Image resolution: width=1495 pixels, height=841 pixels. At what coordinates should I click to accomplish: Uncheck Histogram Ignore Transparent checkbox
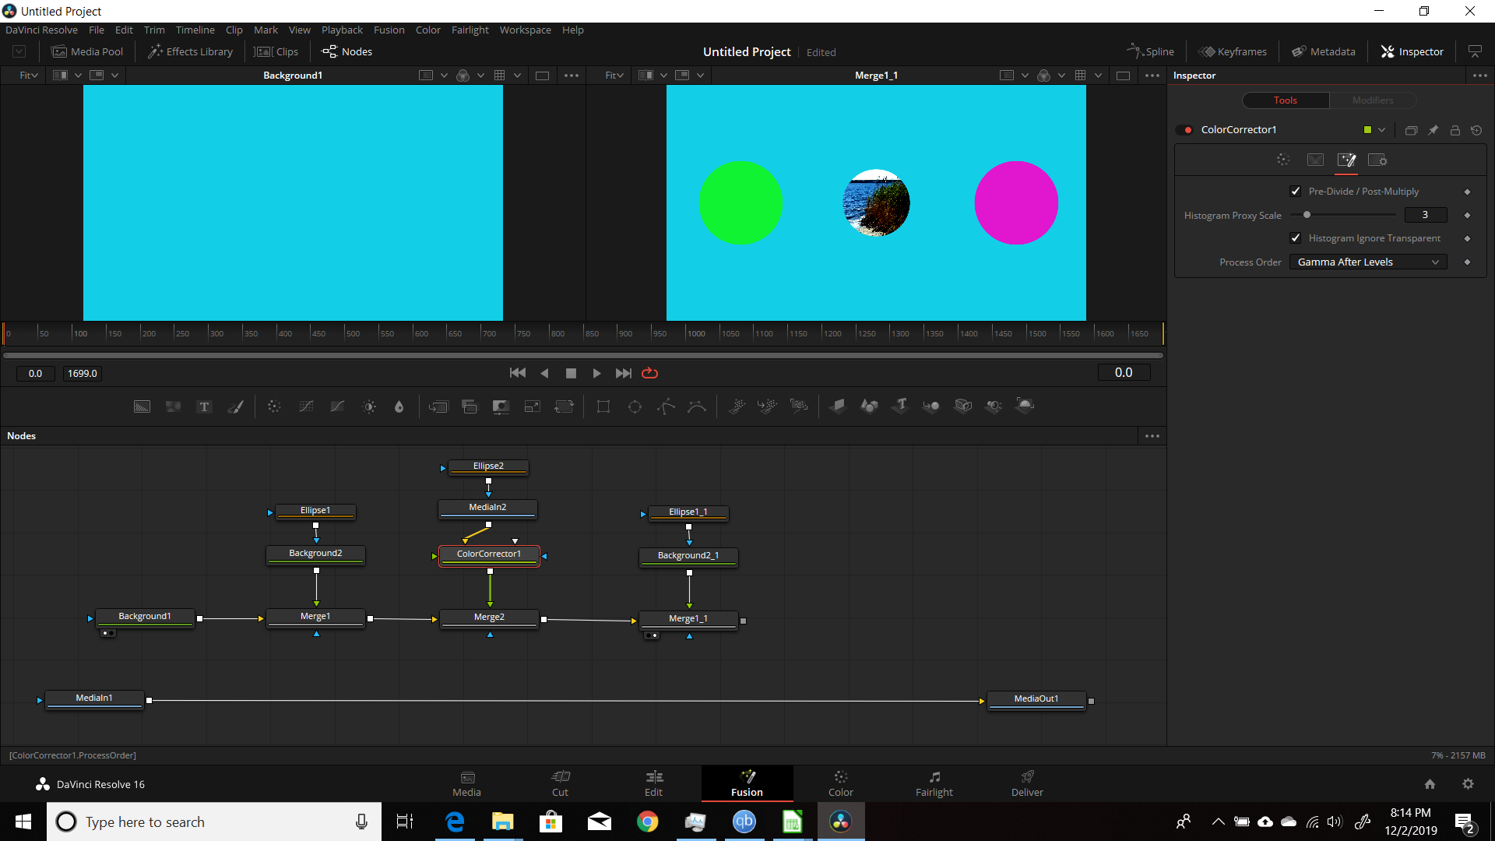pos(1296,238)
